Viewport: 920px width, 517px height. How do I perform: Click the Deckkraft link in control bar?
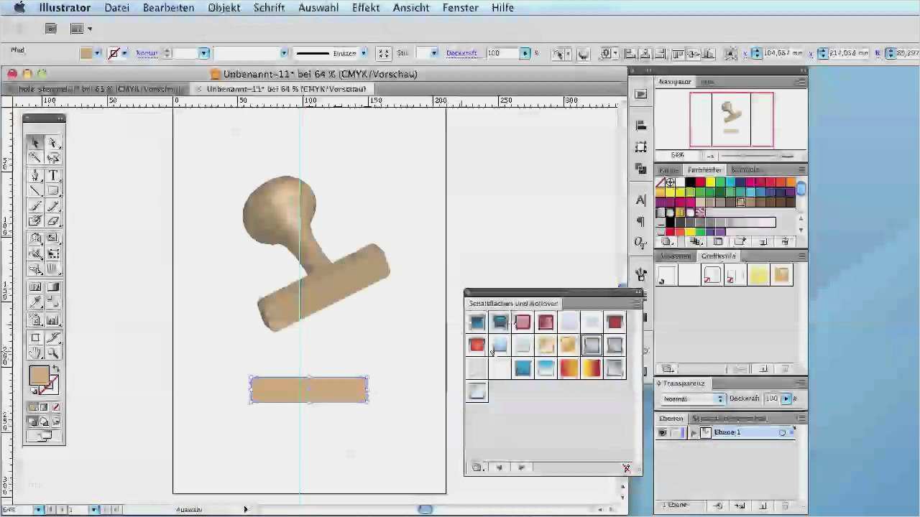point(461,53)
